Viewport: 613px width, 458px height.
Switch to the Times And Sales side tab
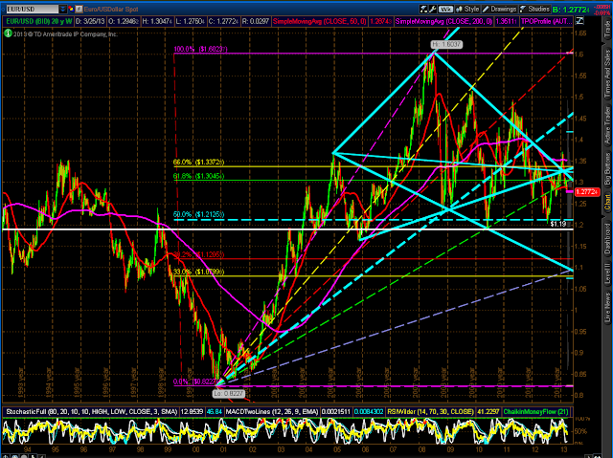tap(607, 74)
